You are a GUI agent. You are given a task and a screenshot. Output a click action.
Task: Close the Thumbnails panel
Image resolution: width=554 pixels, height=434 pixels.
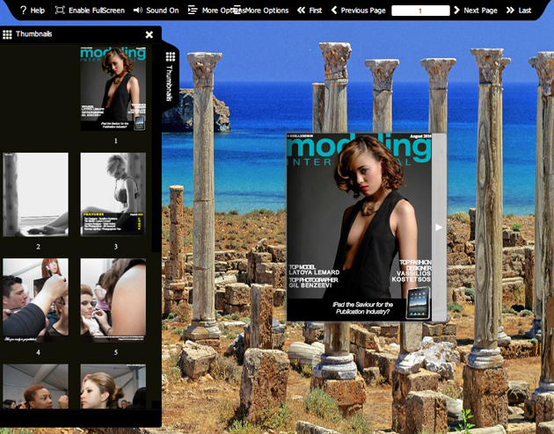[149, 34]
